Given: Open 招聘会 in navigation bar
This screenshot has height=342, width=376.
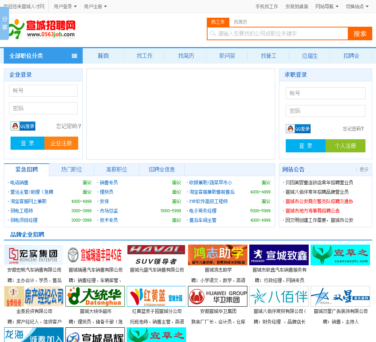Looking at the screenshot, I should [x=351, y=56].
